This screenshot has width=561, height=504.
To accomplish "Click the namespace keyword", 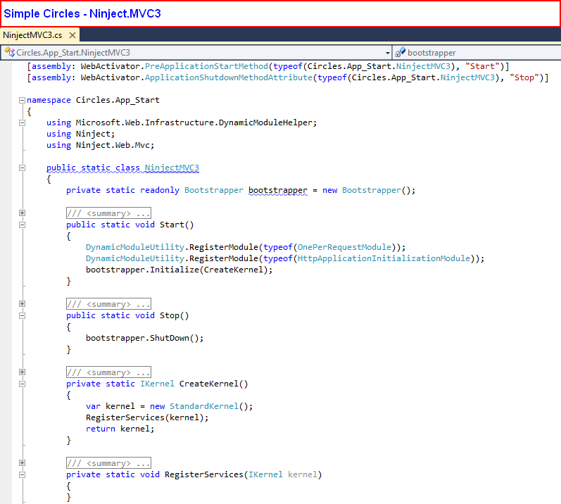I will coord(49,100).
